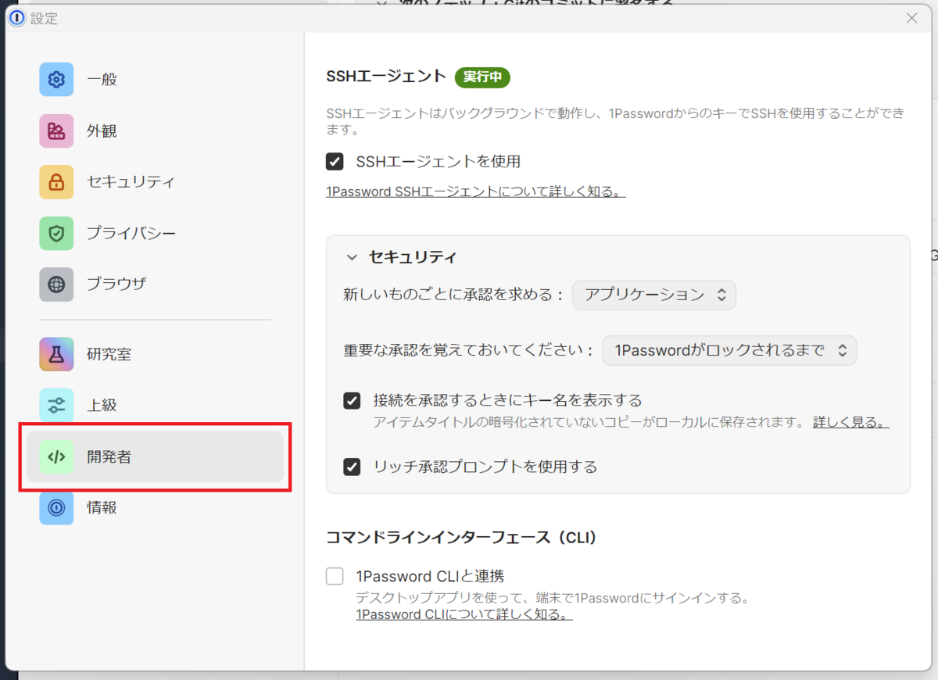This screenshot has width=938, height=680.
Task: Click the 研究室 flask icon
Action: click(56, 353)
